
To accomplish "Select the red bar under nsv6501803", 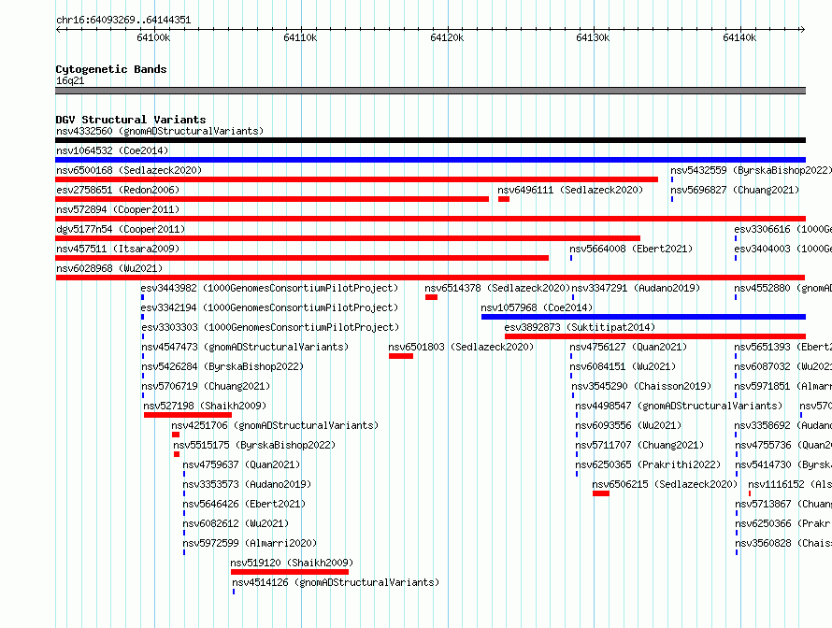I will pos(401,356).
